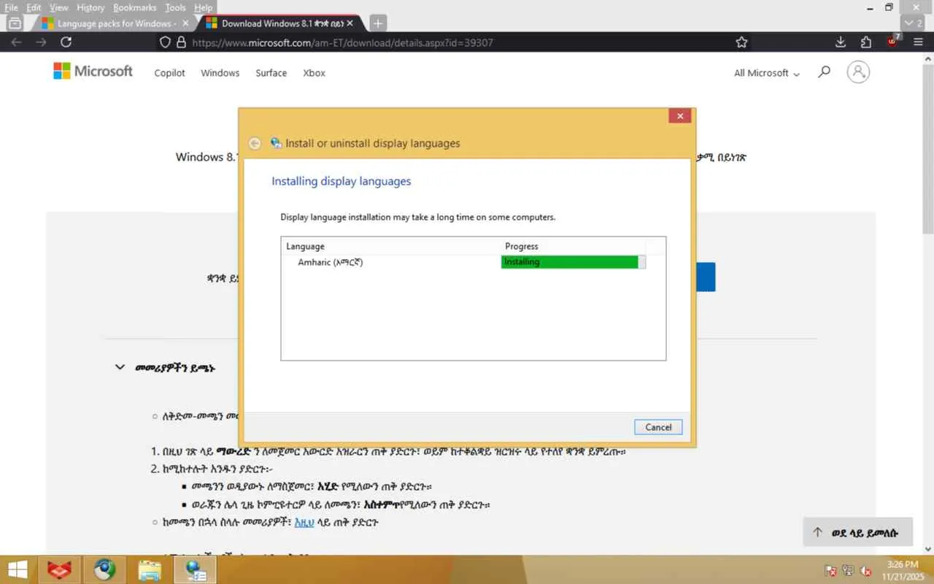Close the display languages dialog
The image size is (934, 584).
pos(679,116)
